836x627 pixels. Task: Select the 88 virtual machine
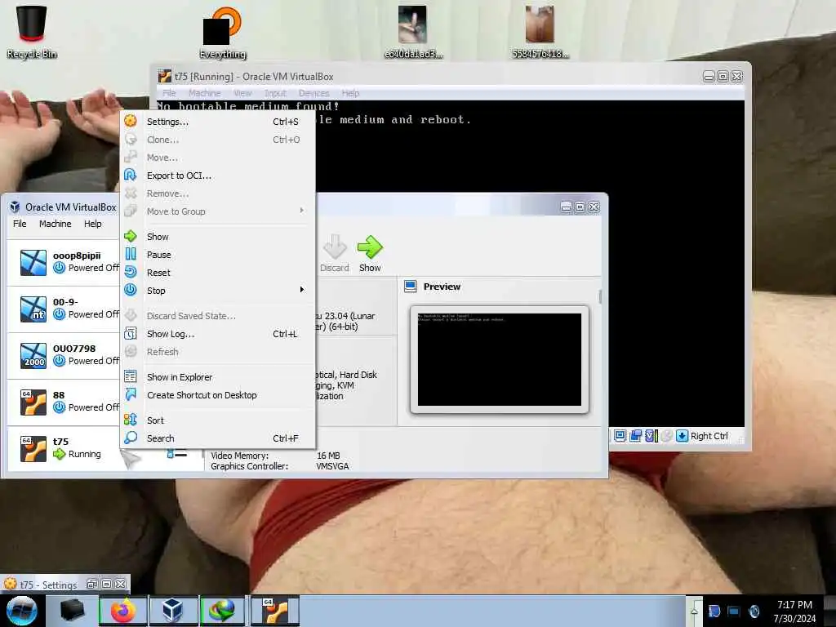64,402
